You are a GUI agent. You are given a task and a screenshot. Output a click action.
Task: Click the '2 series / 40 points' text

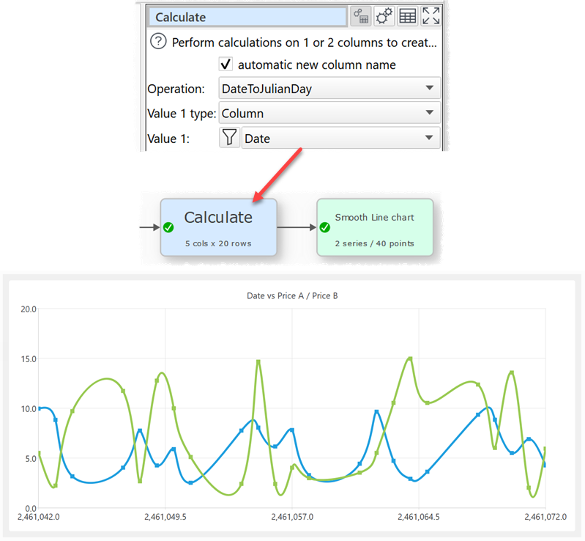click(x=375, y=243)
